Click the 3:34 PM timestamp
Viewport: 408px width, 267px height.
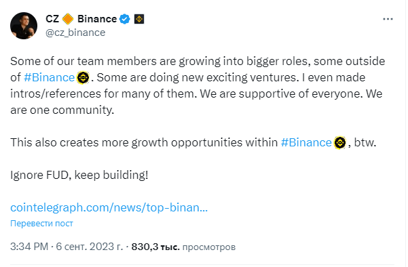click(29, 247)
